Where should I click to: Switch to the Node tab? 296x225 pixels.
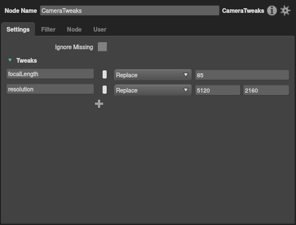point(74,29)
